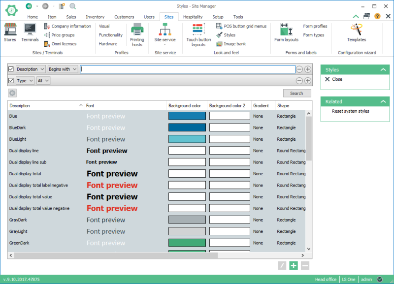Open the 'Begins with' condition dropdown
Screen dimensions: 394x284
63,69
